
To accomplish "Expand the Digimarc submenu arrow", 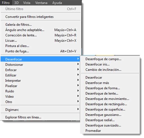I will 78,109.
